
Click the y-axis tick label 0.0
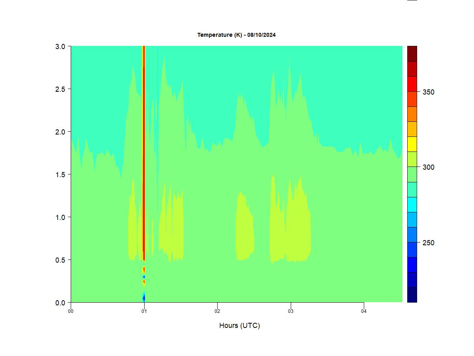tap(60, 303)
